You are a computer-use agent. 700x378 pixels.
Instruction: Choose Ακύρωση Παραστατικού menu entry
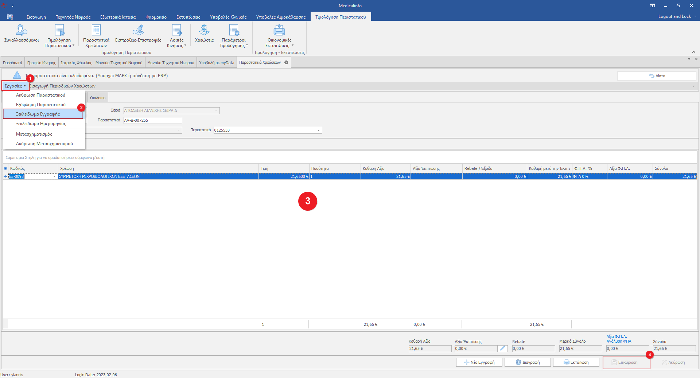pos(40,95)
